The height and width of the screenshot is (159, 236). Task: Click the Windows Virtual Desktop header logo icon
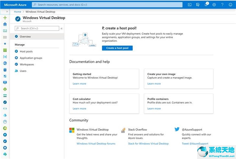click(x=18, y=19)
